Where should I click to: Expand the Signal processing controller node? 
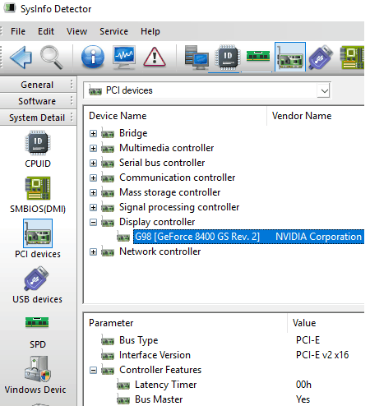[x=93, y=207]
